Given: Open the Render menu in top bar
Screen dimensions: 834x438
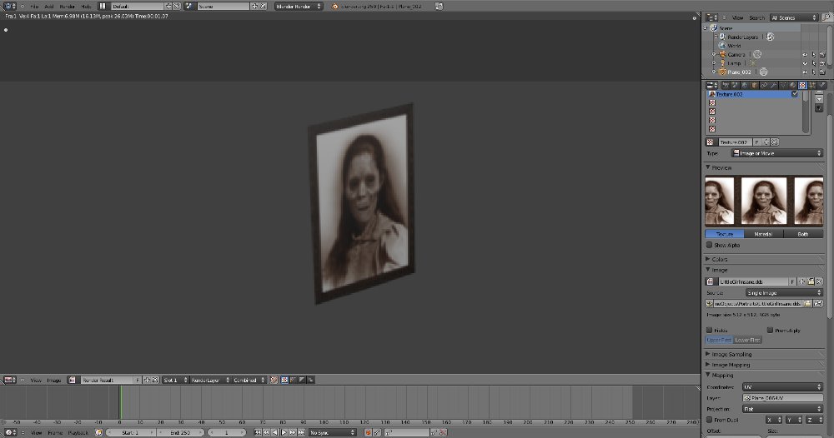Looking at the screenshot, I should pyautogui.click(x=67, y=6).
